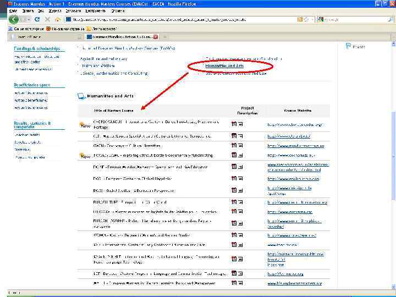Click the orange RSS feed icon in address bar
Viewport: 396px width, 297px height.
click(300, 19)
